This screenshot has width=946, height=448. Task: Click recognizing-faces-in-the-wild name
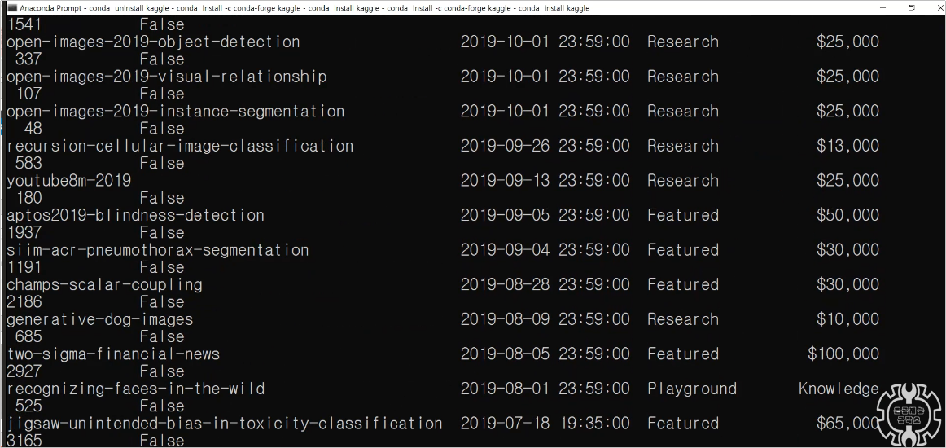tap(136, 389)
